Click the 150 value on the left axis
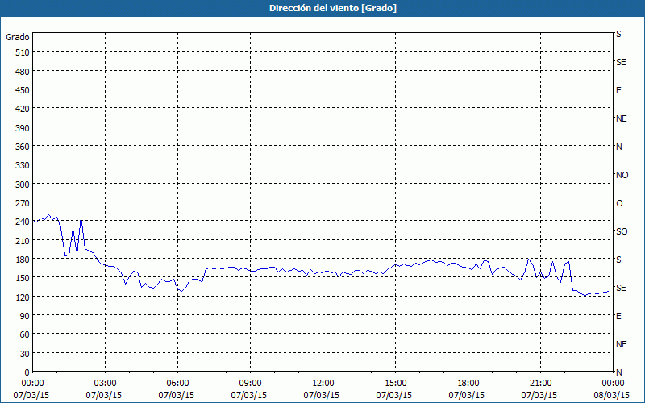This screenshot has height=403, width=645. 23,278
